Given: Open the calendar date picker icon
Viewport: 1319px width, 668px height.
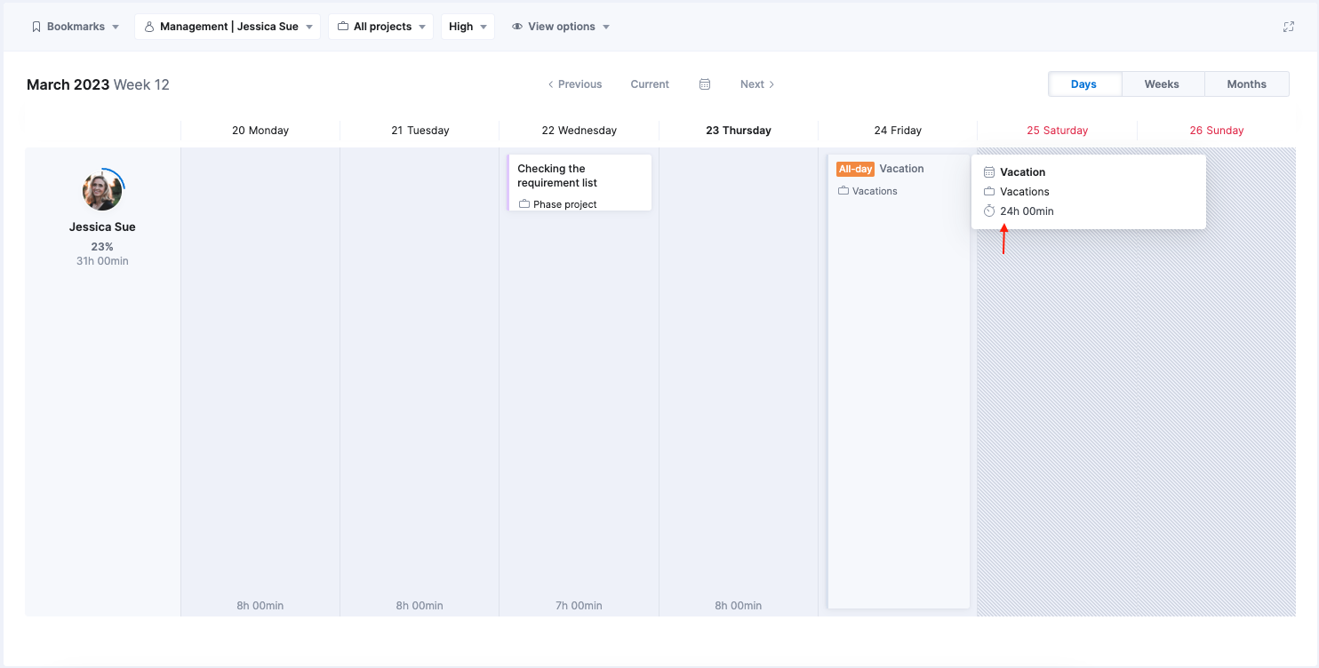Looking at the screenshot, I should coord(705,84).
